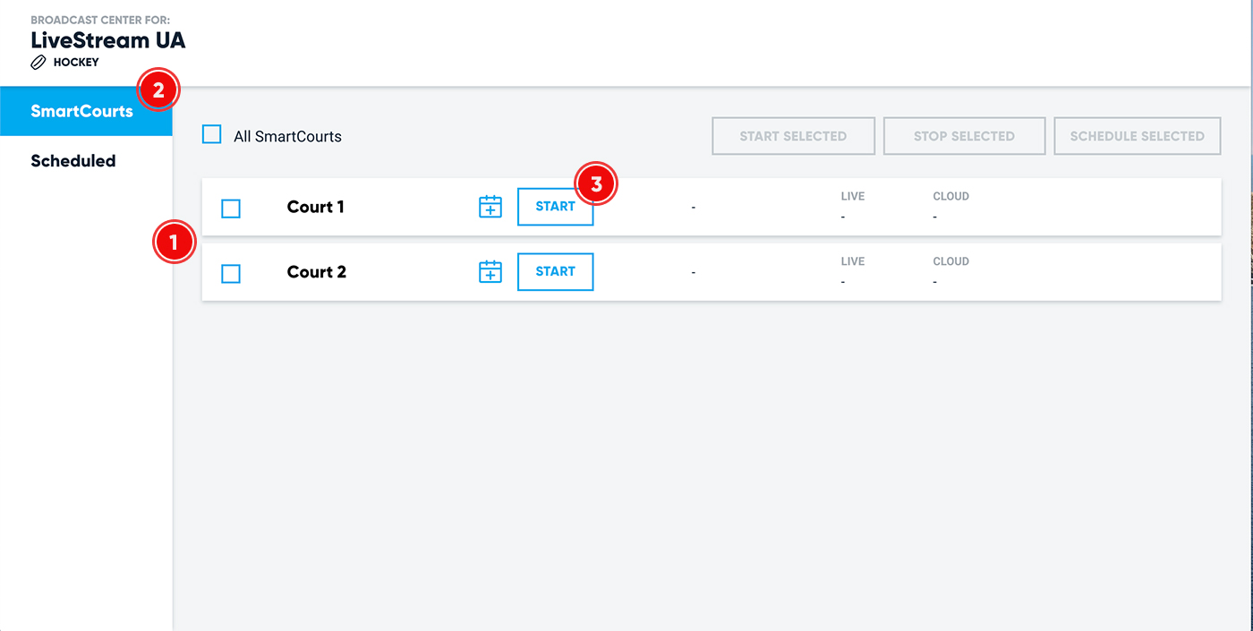This screenshot has width=1253, height=631.
Task: Click the Court 2 name label
Action: [x=316, y=272]
